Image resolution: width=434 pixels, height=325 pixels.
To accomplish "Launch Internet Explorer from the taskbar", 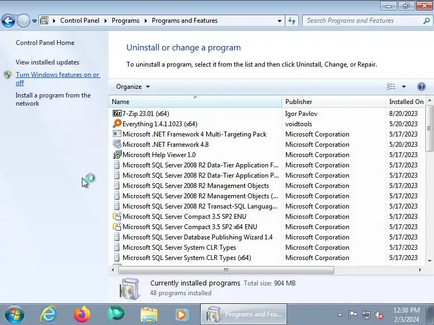I will click(x=48, y=315).
